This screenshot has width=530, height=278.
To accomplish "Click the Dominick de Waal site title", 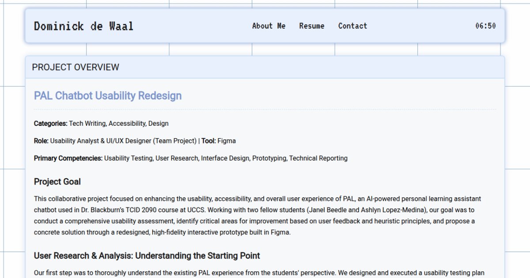I will click(x=83, y=26).
